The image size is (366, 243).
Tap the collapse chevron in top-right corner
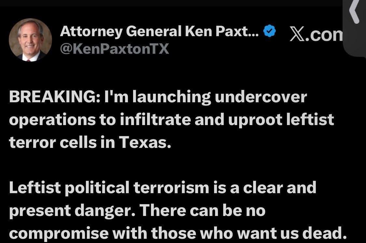coord(354,11)
